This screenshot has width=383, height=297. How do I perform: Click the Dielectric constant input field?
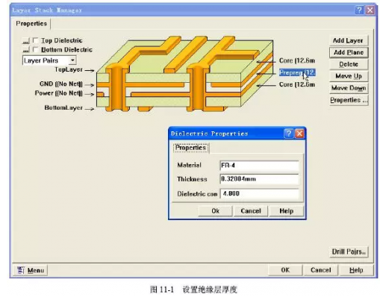coord(259,193)
